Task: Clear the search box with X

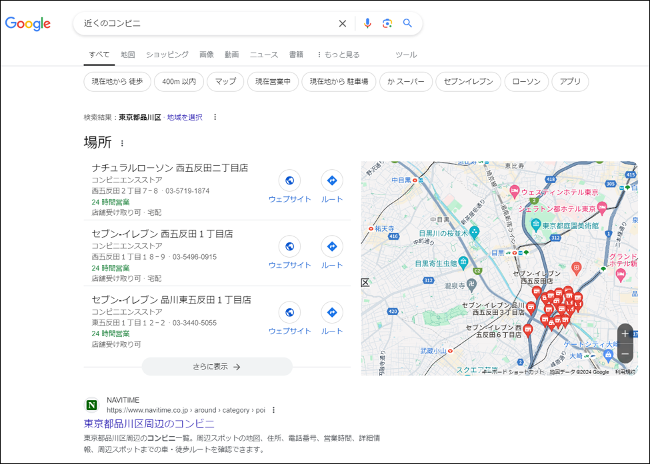Action: point(343,23)
